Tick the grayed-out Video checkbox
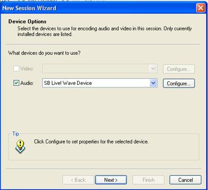The width and height of the screenshot is (208, 190). click(16, 69)
